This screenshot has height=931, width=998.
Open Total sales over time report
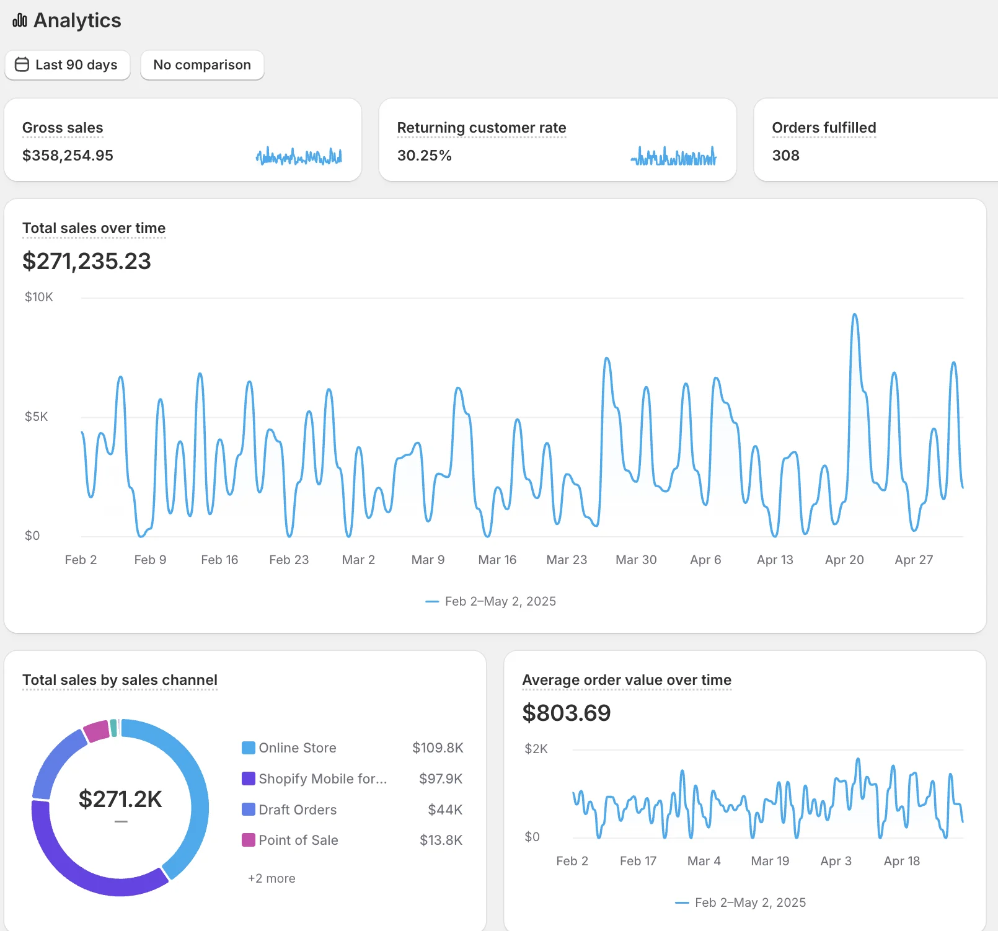(94, 228)
